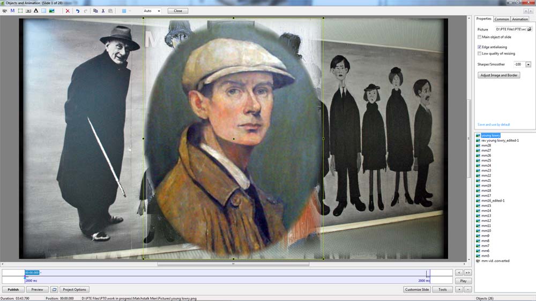Add a video object from the toolbar

tap(4, 11)
